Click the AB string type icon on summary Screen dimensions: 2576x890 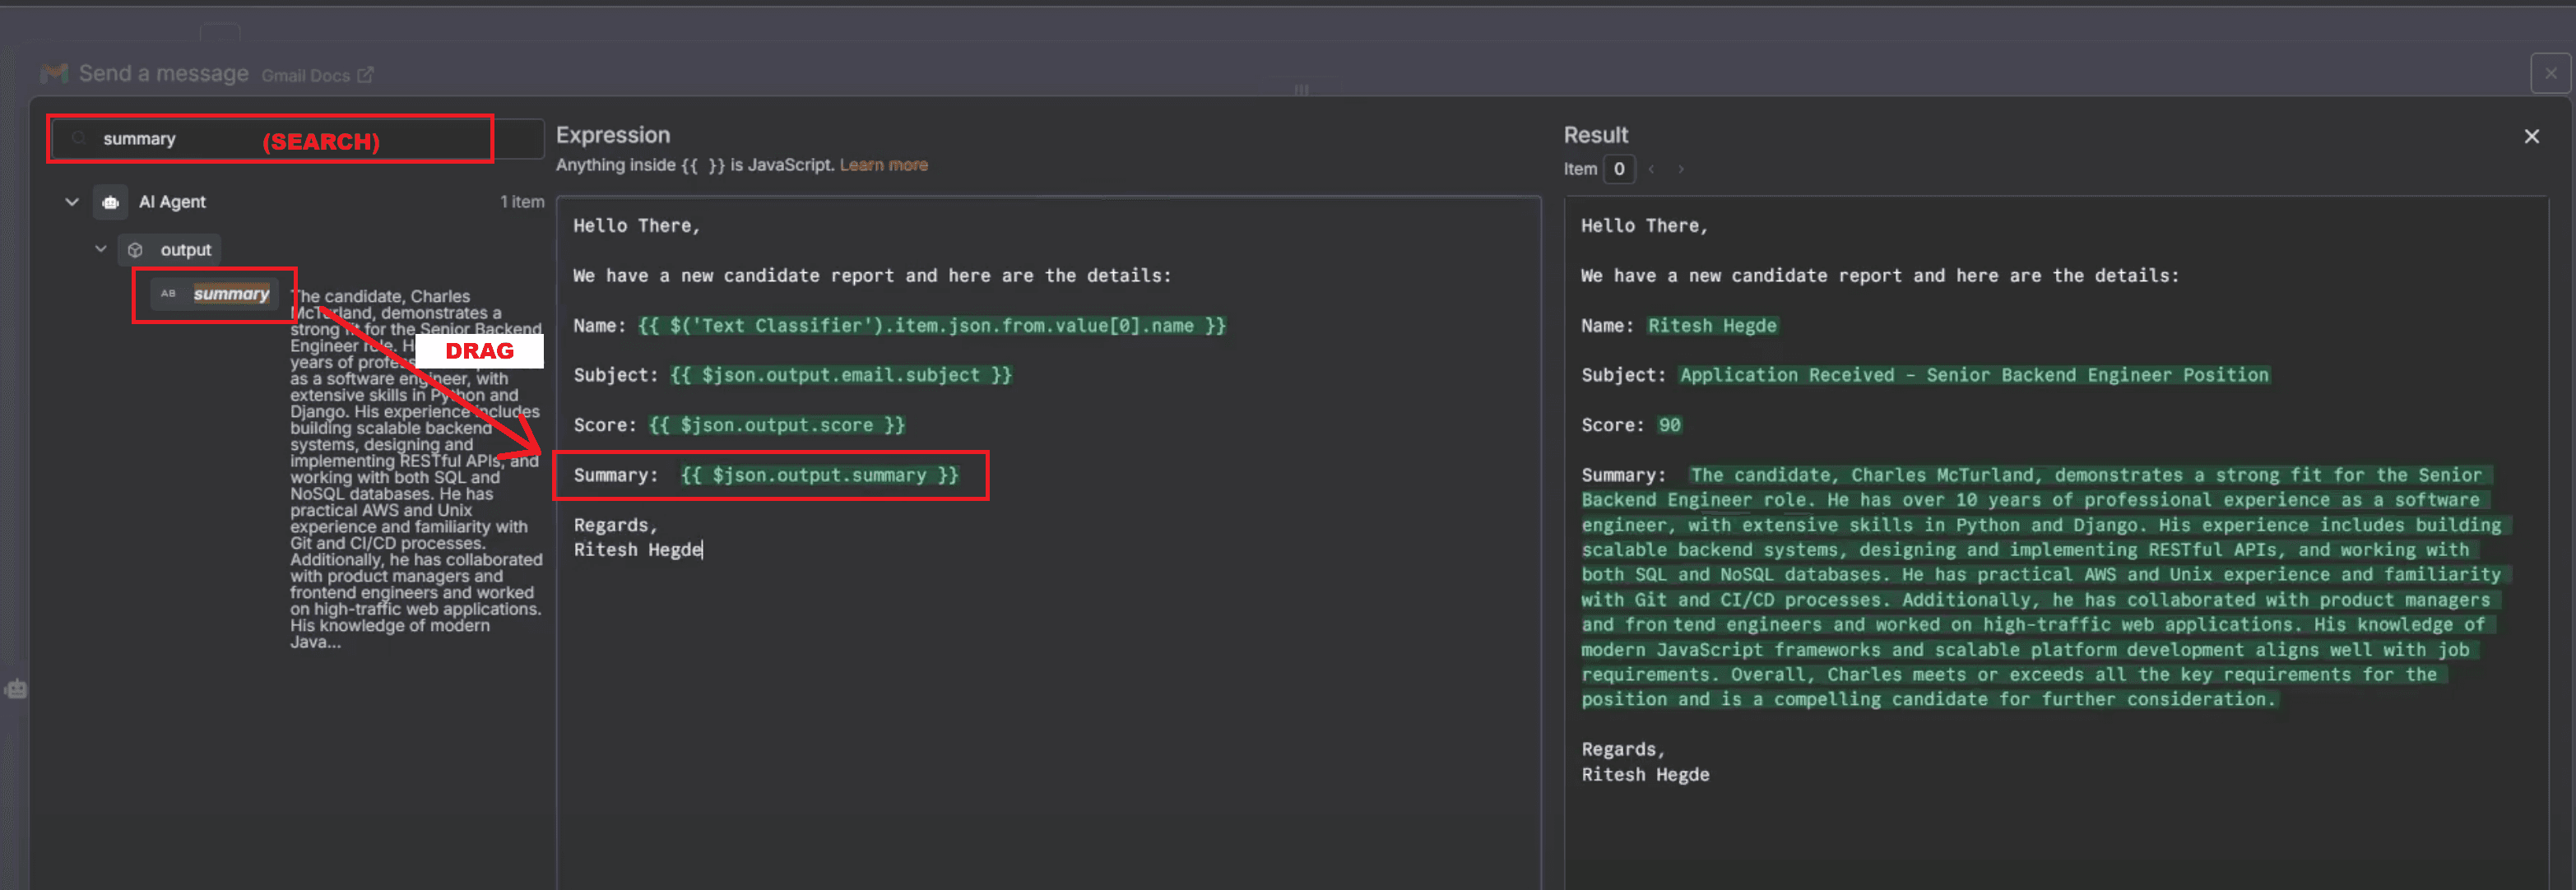click(168, 294)
